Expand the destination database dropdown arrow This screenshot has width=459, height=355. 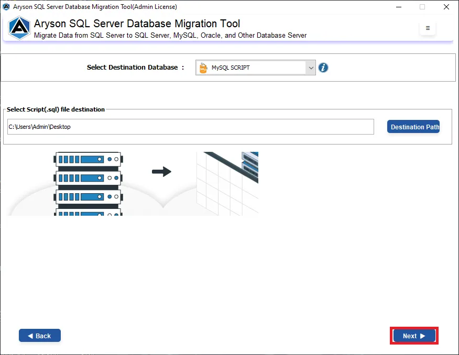point(311,68)
